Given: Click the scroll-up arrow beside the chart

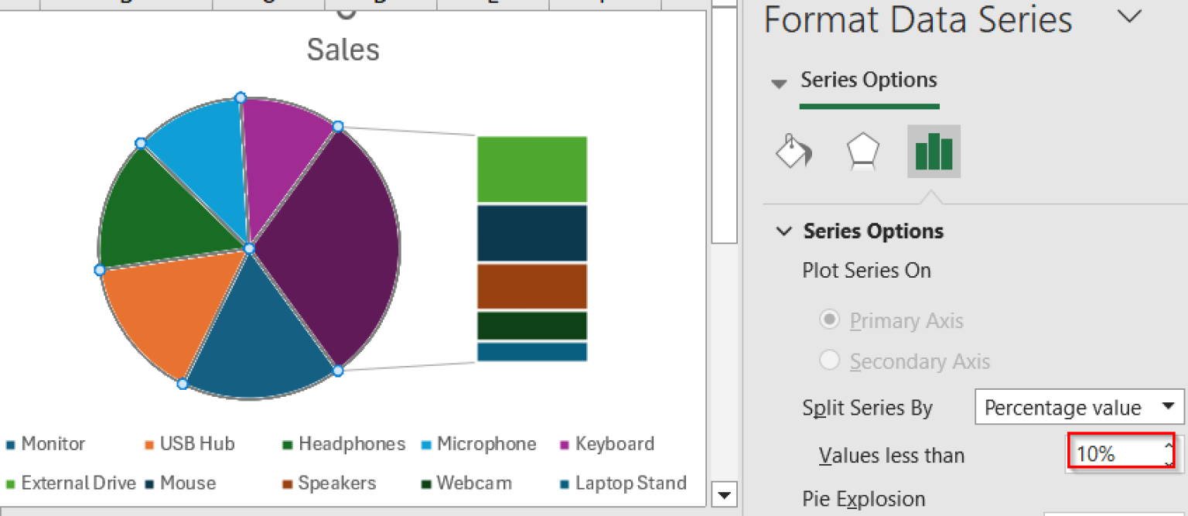Looking at the screenshot, I should tap(725, 4).
